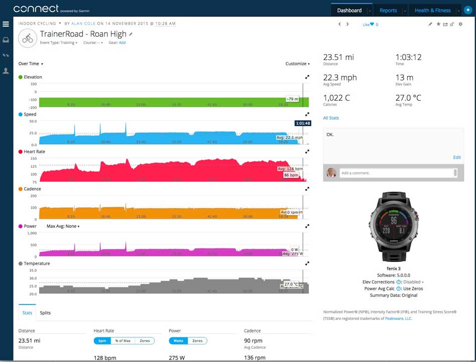Click the Add a comment field
476x362 pixels.
[398, 173]
